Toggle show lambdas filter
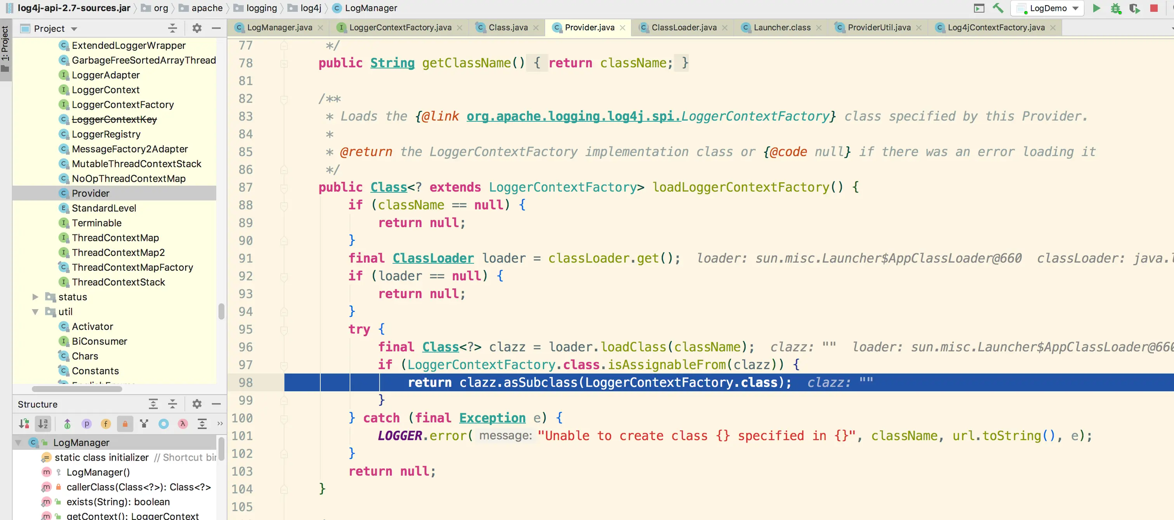This screenshot has width=1174, height=520. coord(182,424)
